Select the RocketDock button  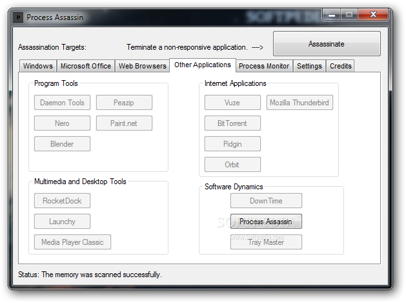pyautogui.click(x=62, y=201)
